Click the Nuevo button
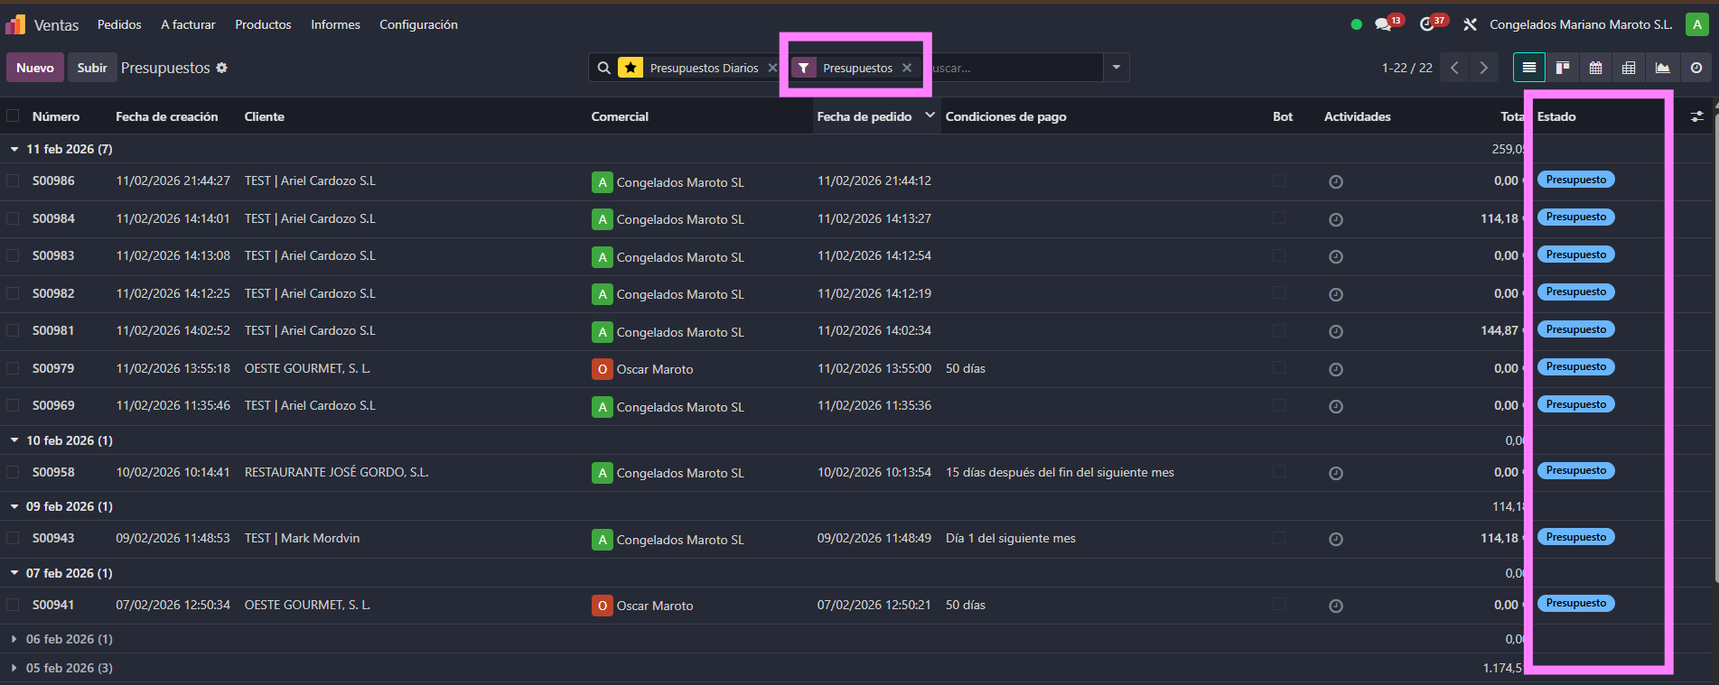The width and height of the screenshot is (1719, 685). (34, 68)
